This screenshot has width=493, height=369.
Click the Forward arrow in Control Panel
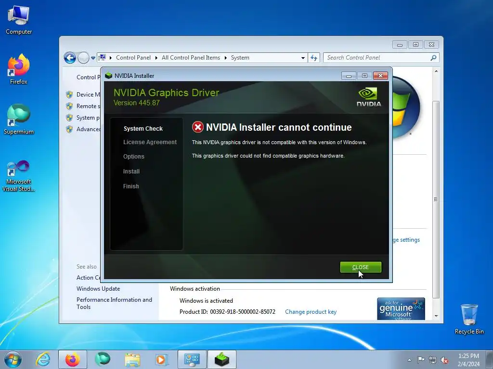click(83, 58)
